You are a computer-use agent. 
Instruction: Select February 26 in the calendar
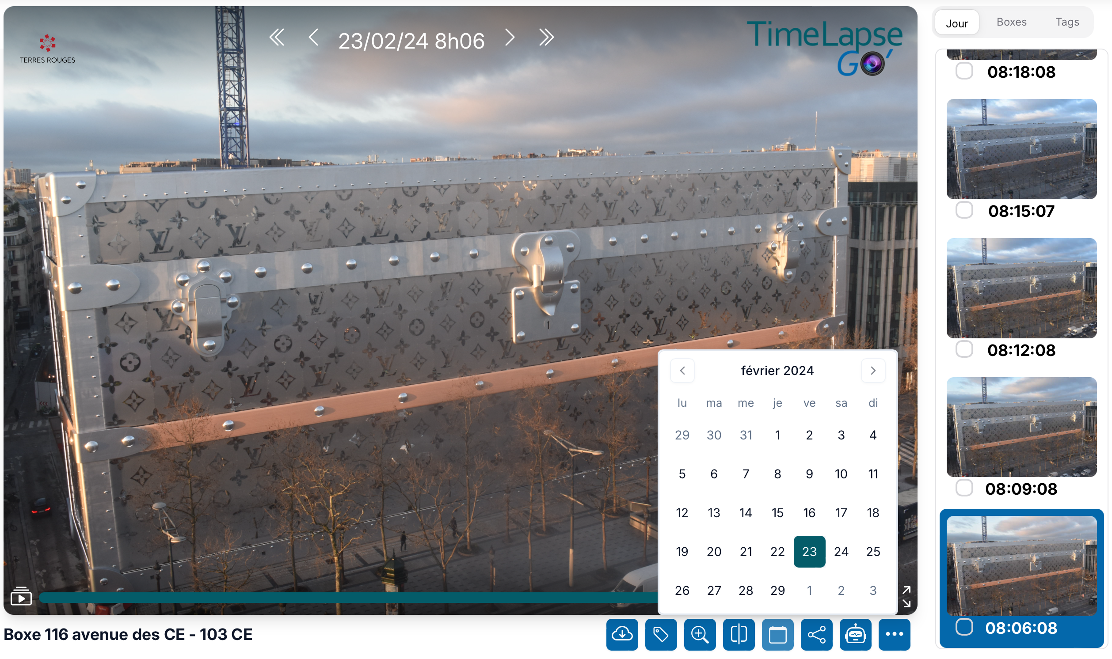tap(682, 591)
